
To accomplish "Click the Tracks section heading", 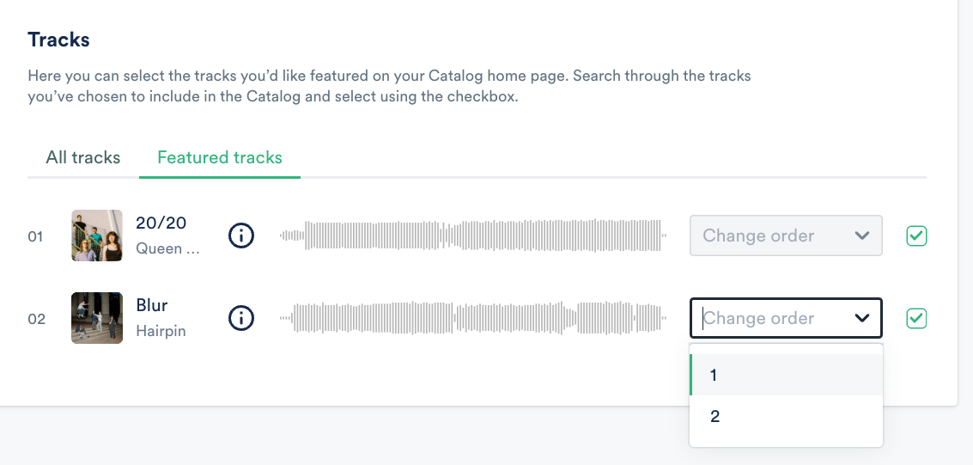I will [x=58, y=40].
